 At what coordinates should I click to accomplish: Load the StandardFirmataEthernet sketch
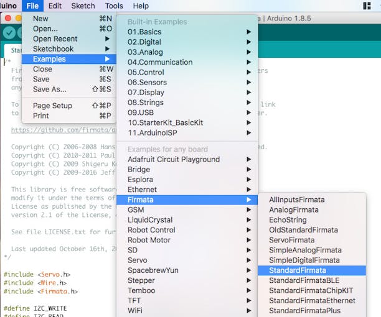[312, 300]
